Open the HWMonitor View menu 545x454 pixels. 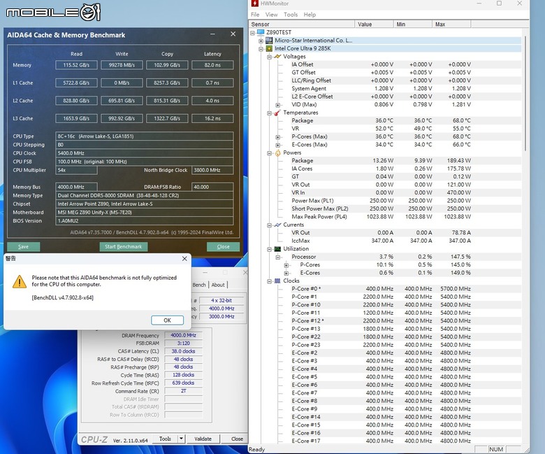[272, 15]
